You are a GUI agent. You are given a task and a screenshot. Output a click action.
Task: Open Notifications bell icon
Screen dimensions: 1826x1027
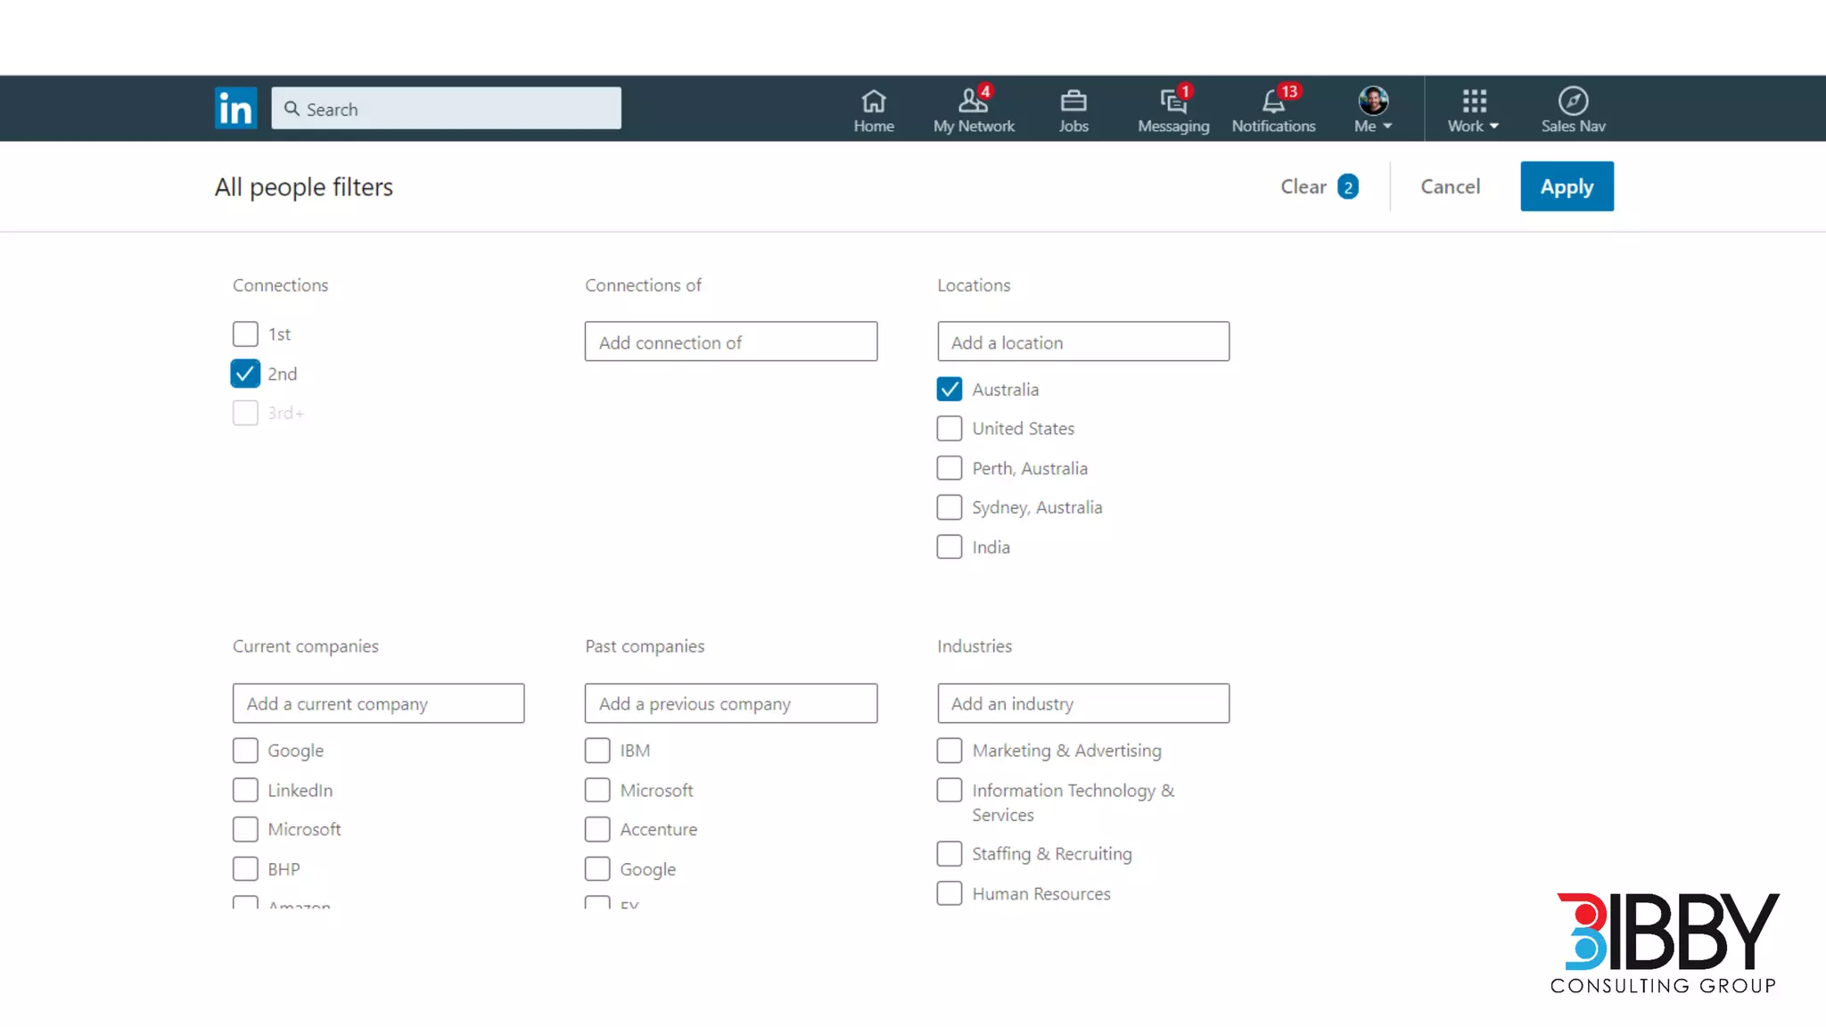(x=1273, y=101)
